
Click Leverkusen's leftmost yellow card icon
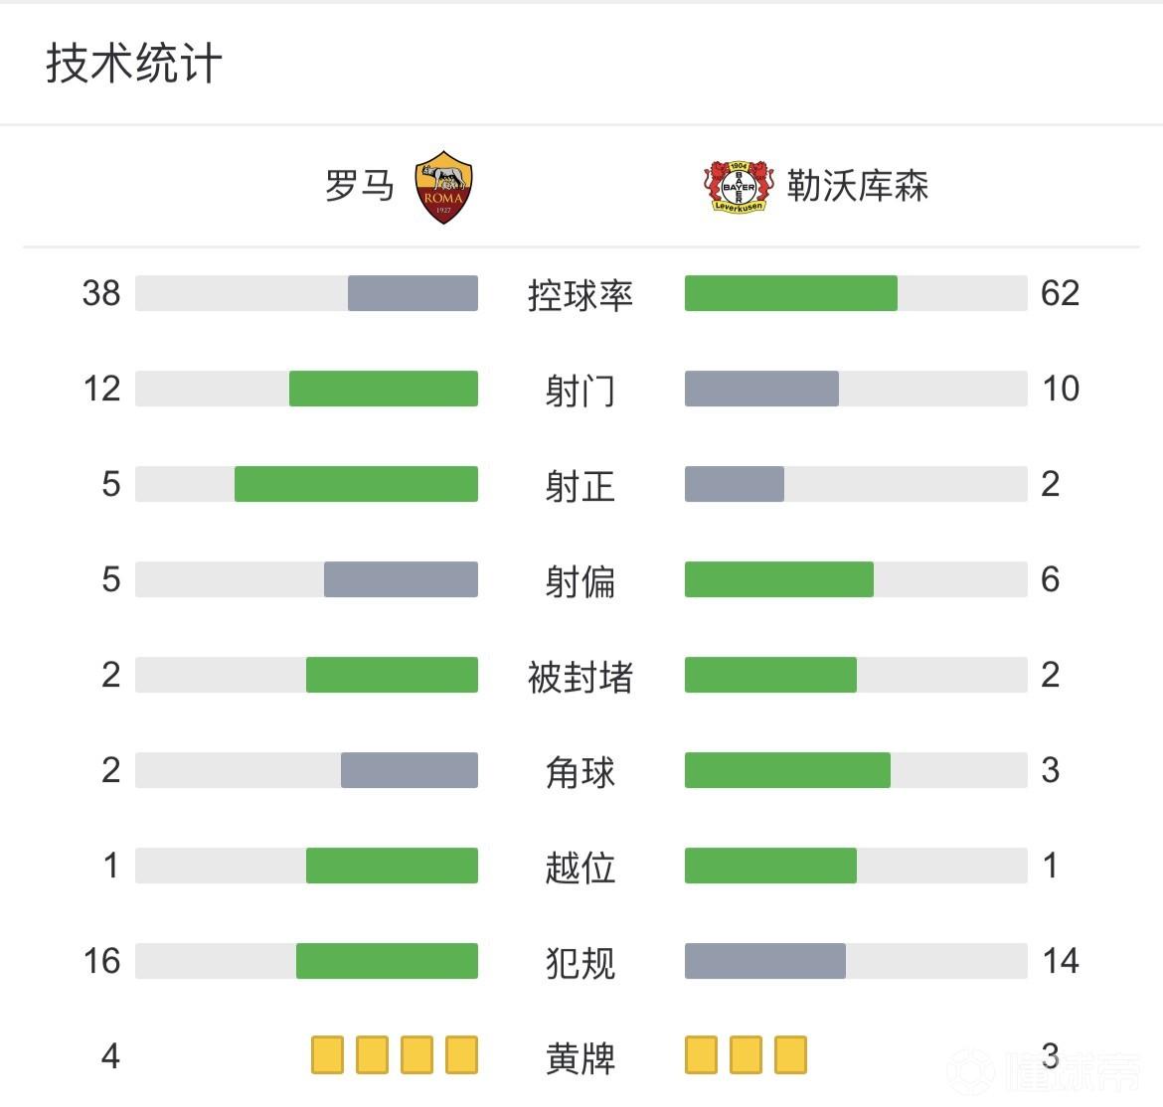click(701, 1055)
